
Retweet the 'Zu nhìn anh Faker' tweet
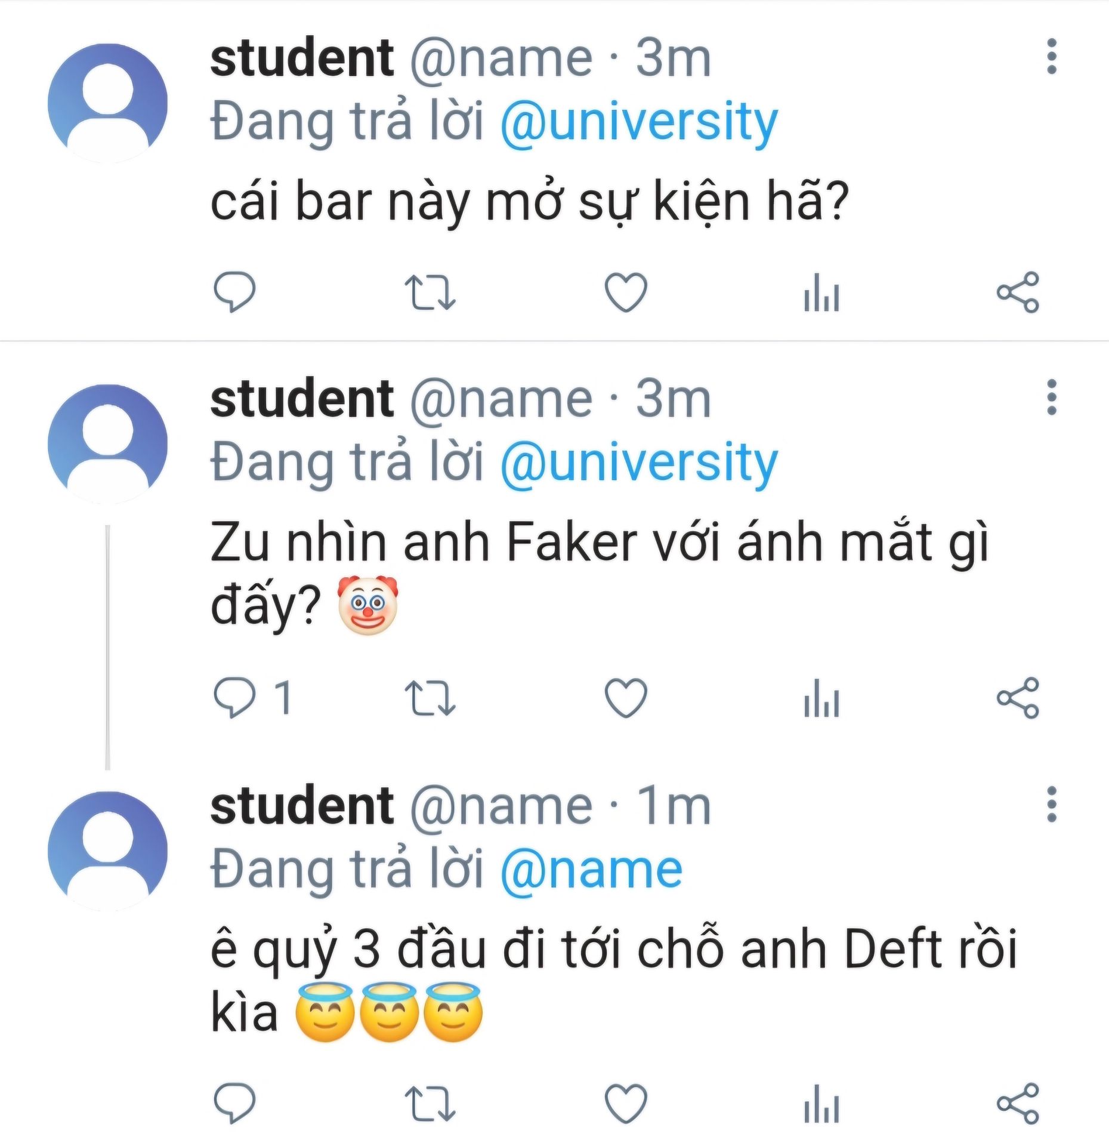[430, 697]
